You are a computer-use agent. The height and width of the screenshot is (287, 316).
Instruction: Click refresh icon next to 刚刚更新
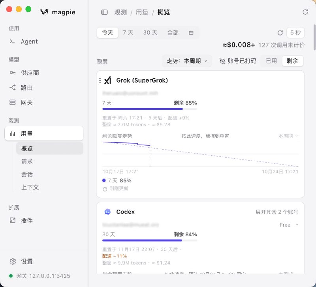(105, 189)
